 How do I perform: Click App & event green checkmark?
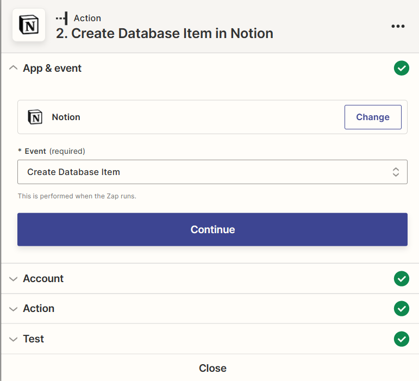402,68
